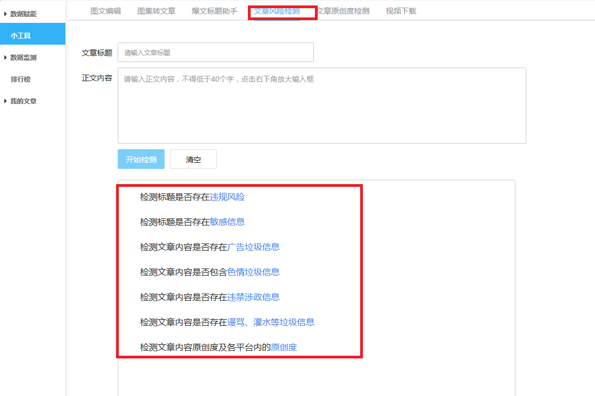Image resolution: width=595 pixels, height=396 pixels.
Task: Switch to the 图集转文章 tab
Action: coord(157,10)
